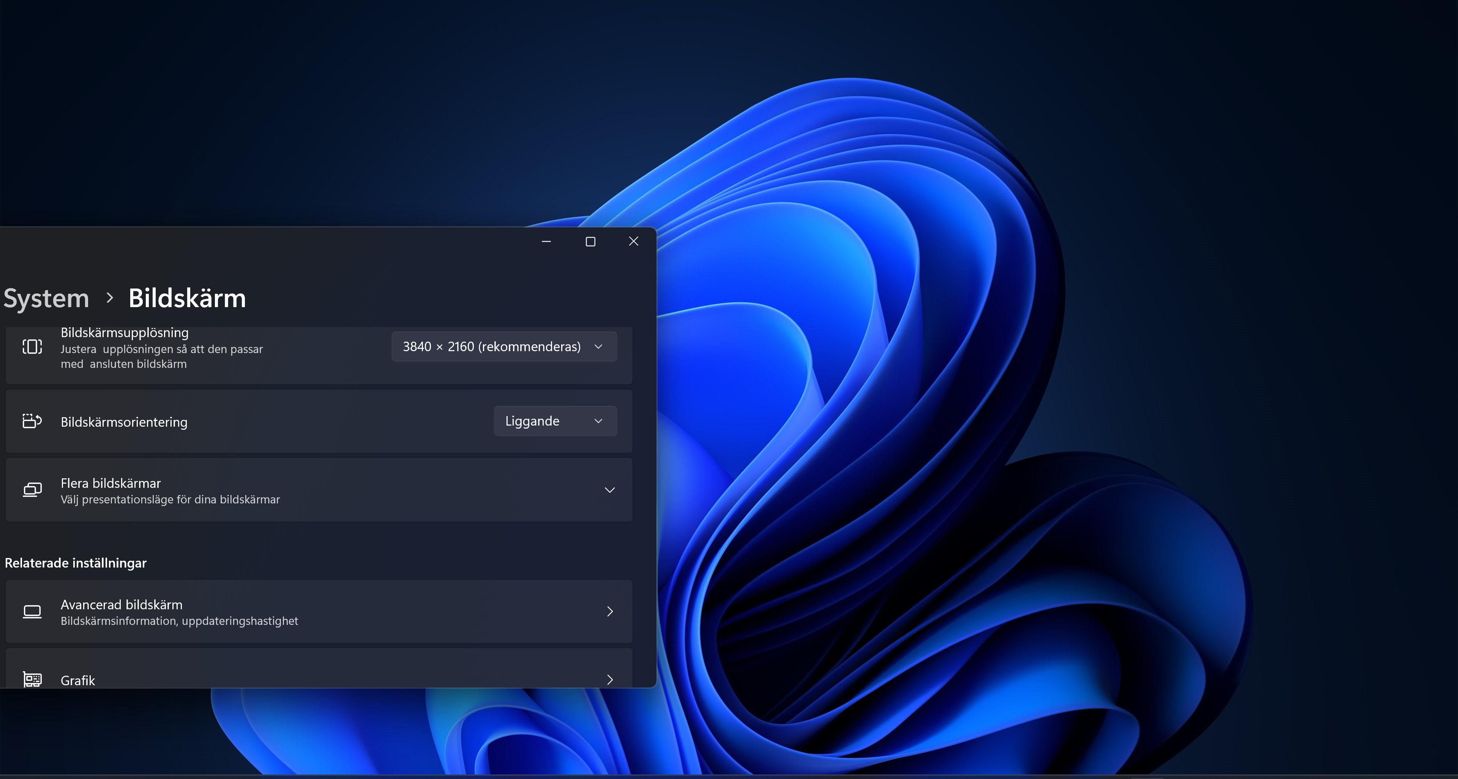Open the Liggande orientation dropdown
Screen dimensions: 1458x779
555,421
